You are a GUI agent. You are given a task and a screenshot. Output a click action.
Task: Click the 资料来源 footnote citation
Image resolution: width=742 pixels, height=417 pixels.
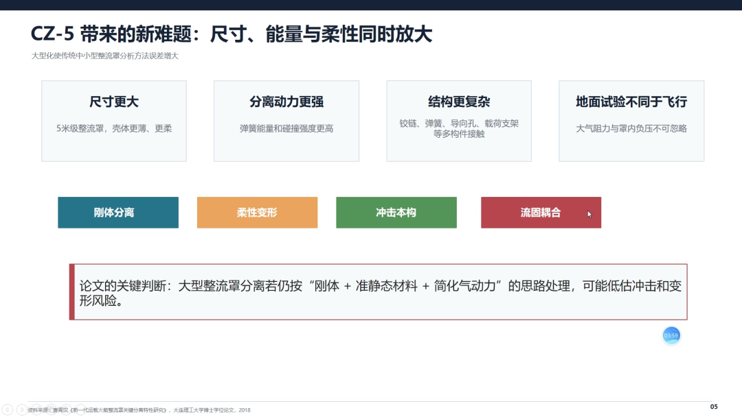tap(139, 410)
